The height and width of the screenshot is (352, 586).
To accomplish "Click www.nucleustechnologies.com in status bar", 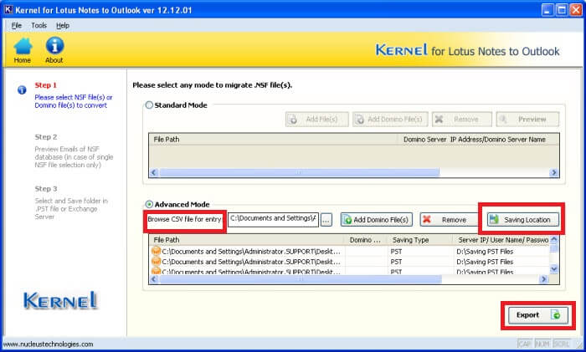I will pyautogui.click(x=48, y=344).
